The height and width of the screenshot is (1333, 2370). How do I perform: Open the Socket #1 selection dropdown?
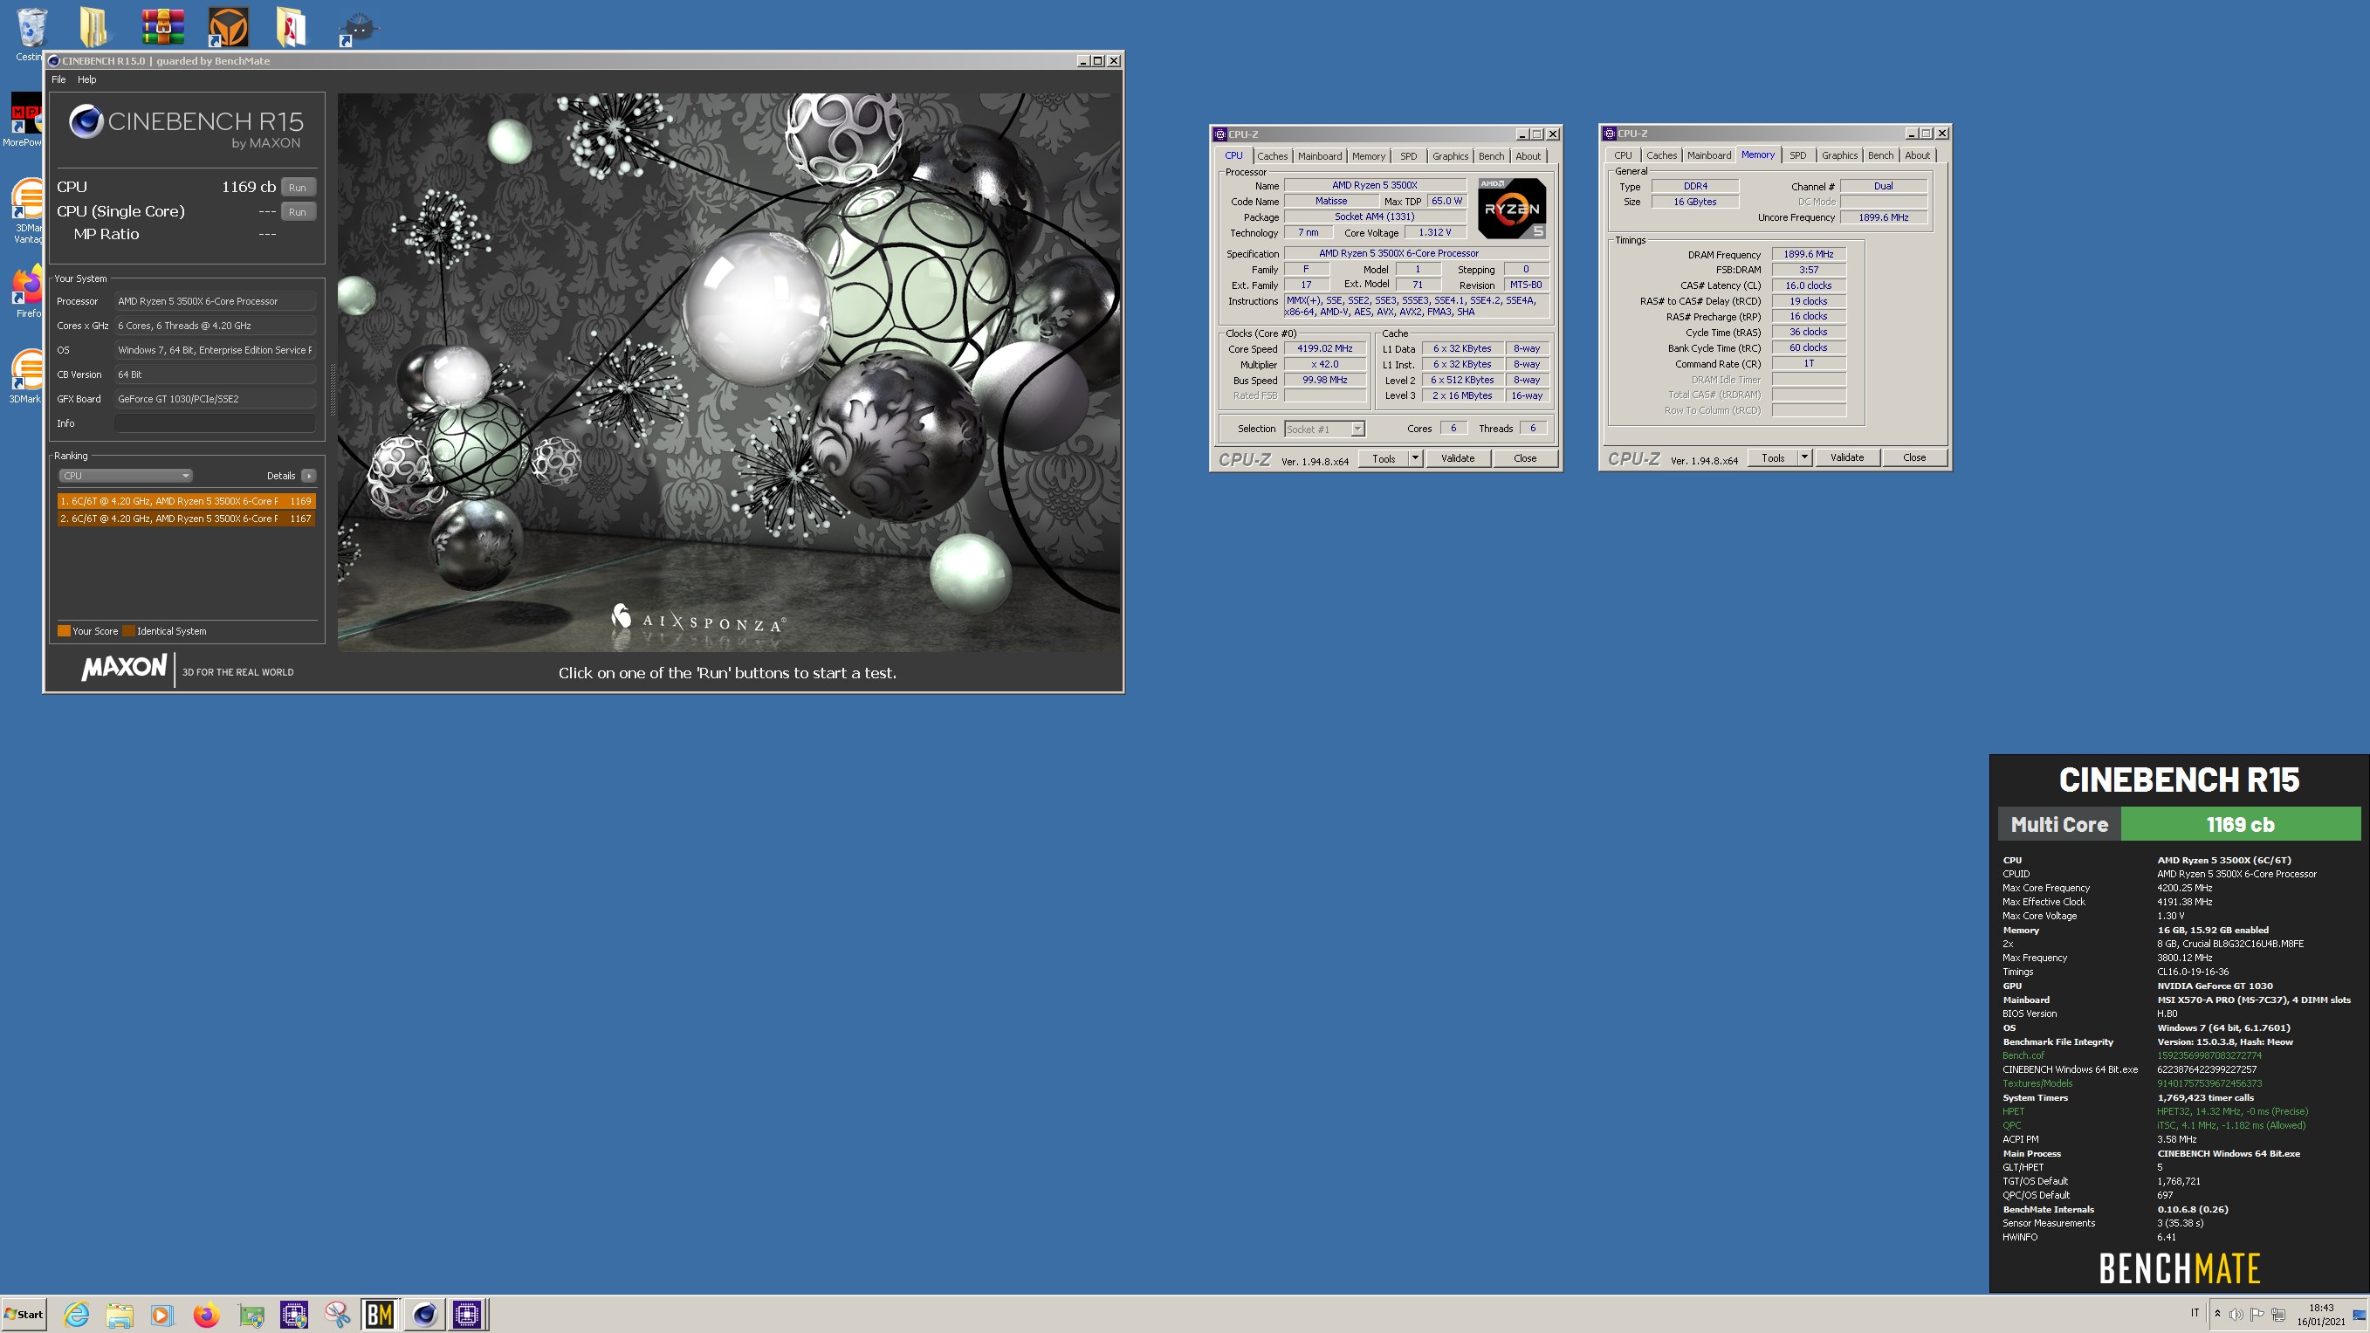[x=1324, y=429]
